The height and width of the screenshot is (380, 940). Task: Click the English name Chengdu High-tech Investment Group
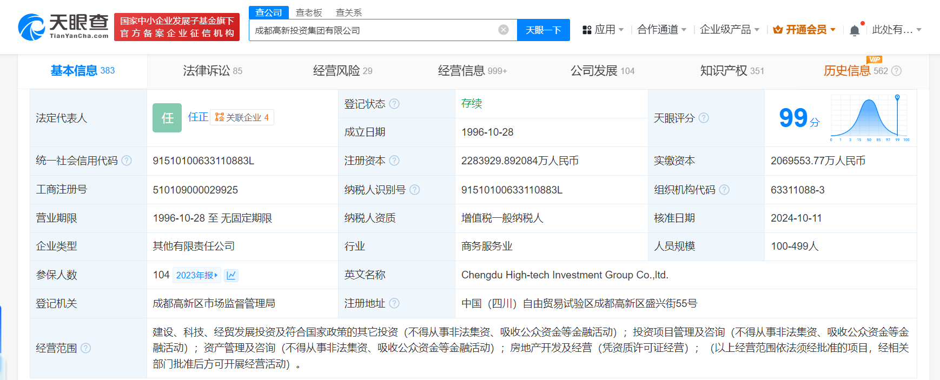coord(565,275)
